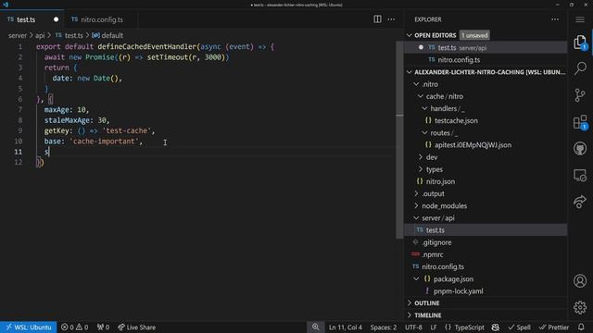Click the Ln 11, Col 4 position indicator

tap(346, 327)
